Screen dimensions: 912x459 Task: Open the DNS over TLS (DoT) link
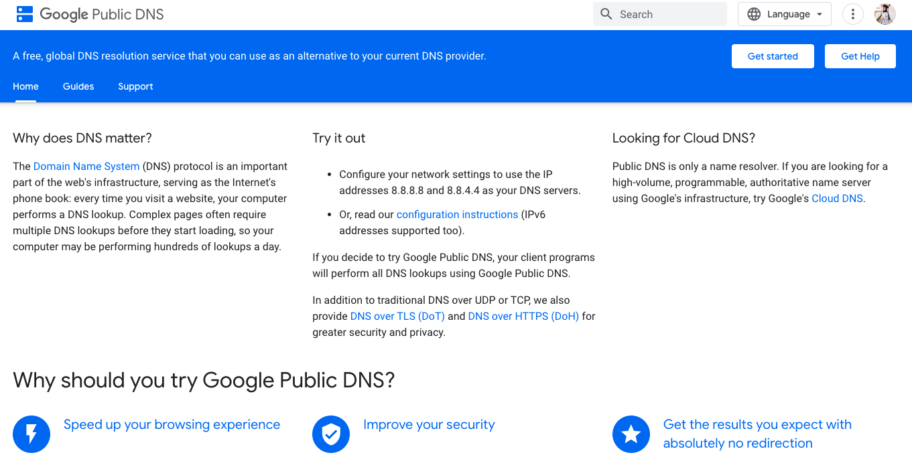(397, 316)
